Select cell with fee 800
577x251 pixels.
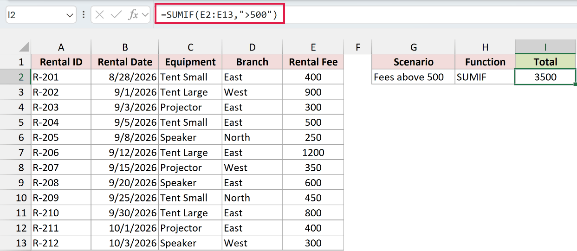(x=313, y=213)
